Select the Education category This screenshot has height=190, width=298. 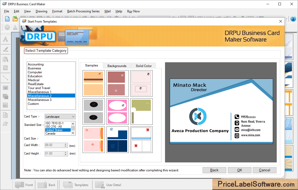coord(51,76)
